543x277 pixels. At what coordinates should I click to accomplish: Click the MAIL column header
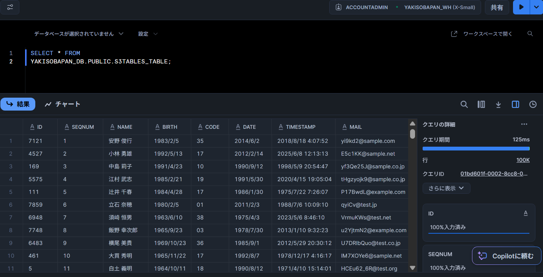tap(372, 127)
